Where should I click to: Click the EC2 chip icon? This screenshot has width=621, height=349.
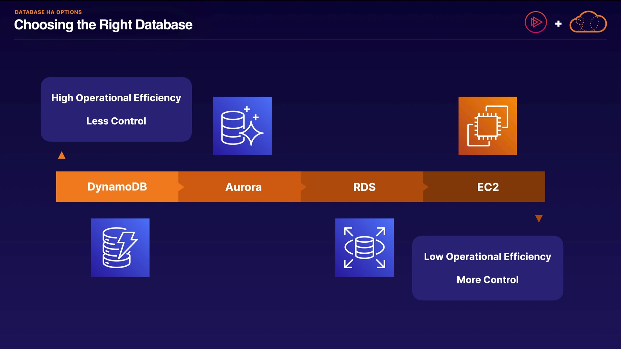pos(487,126)
